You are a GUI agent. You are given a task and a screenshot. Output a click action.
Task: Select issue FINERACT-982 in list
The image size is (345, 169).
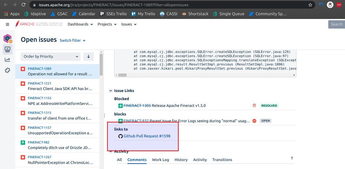pyautogui.click(x=57, y=145)
